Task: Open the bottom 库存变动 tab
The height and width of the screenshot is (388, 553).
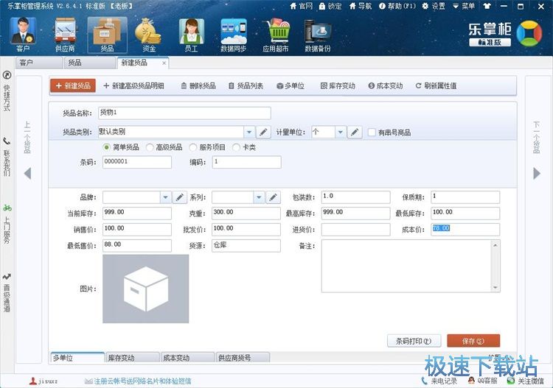Action: pos(132,357)
